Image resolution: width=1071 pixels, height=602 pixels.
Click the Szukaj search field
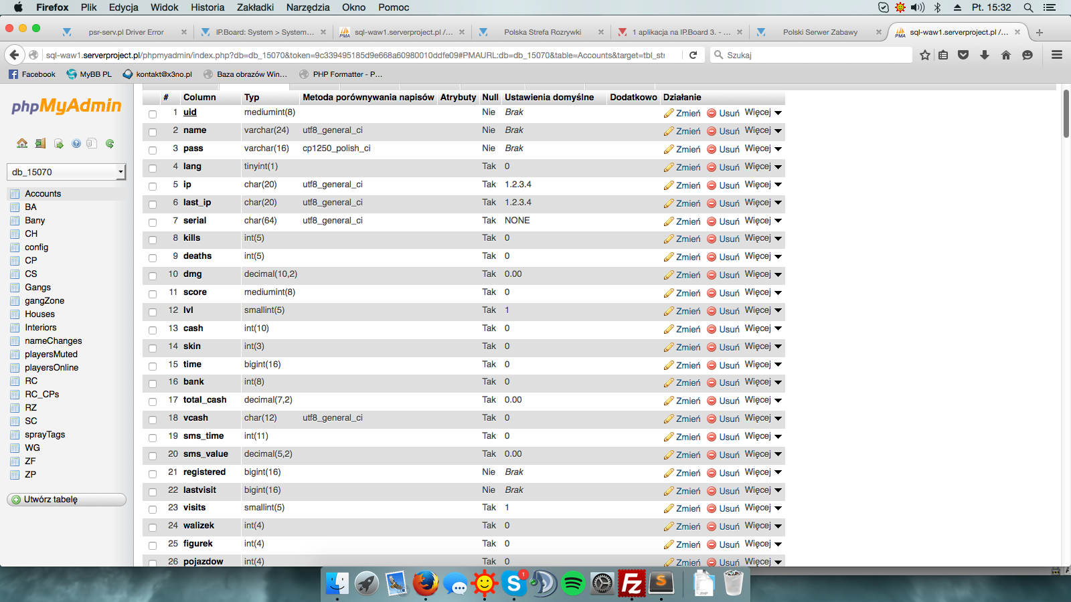point(815,55)
